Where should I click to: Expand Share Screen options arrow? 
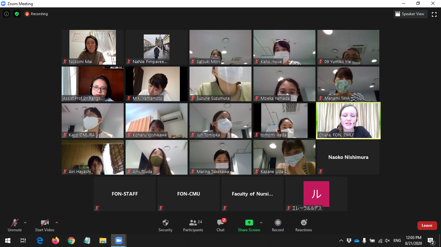(x=261, y=223)
